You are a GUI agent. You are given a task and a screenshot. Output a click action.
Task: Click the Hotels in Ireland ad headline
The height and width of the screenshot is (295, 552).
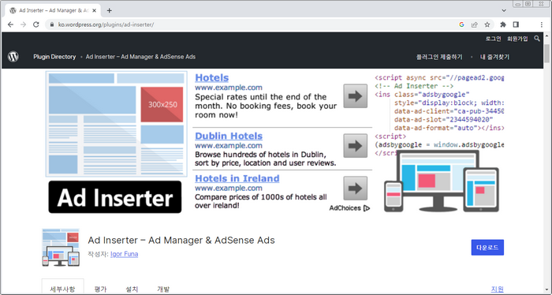click(237, 178)
